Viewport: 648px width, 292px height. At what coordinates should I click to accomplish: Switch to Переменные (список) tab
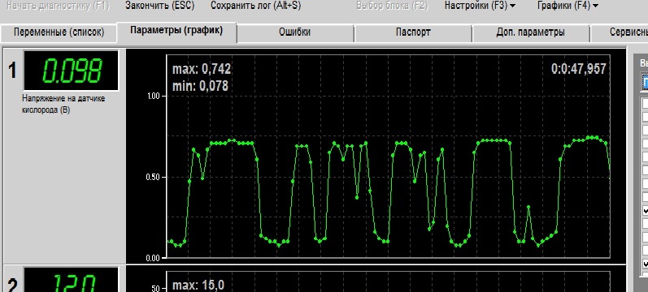click(x=59, y=32)
